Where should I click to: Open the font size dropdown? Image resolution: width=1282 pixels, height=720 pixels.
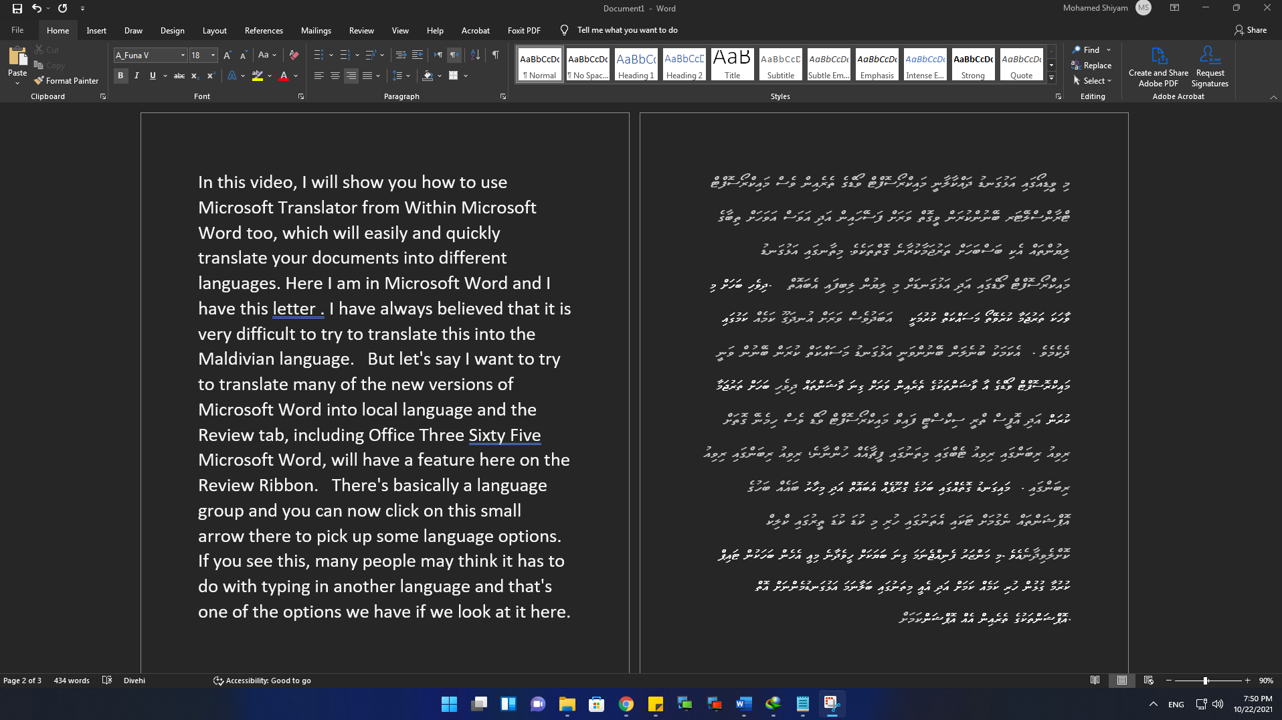coord(213,56)
